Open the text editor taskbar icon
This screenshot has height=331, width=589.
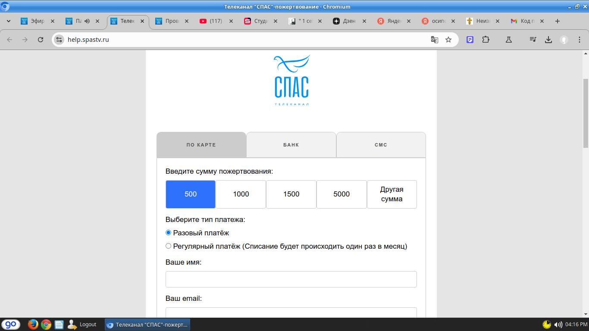(59, 325)
